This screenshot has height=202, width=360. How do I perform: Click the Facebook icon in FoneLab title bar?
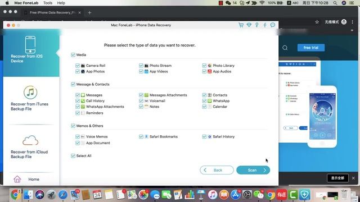pyautogui.click(x=265, y=25)
